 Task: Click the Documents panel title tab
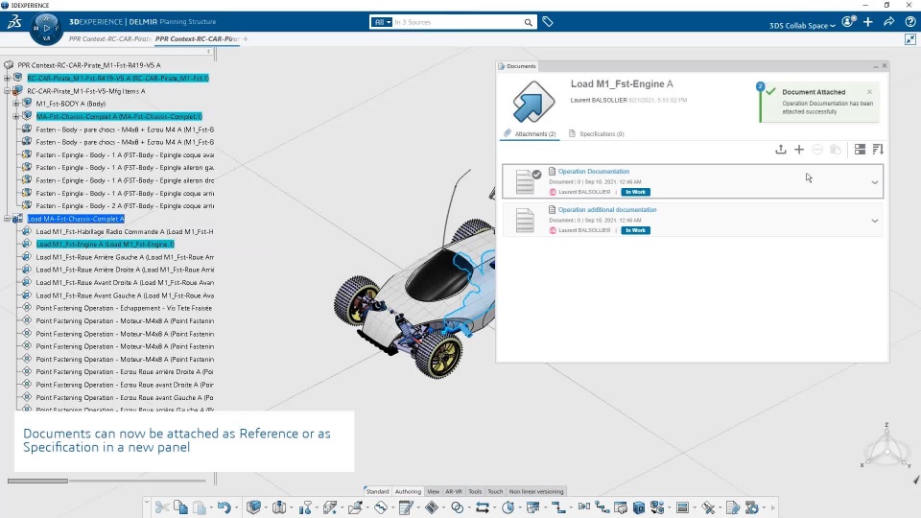[x=517, y=66]
